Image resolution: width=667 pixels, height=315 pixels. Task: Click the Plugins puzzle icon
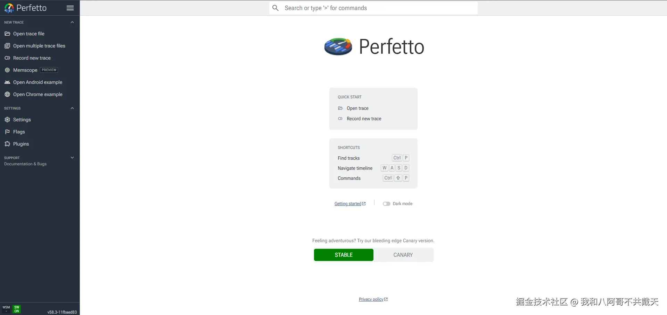[x=7, y=144]
